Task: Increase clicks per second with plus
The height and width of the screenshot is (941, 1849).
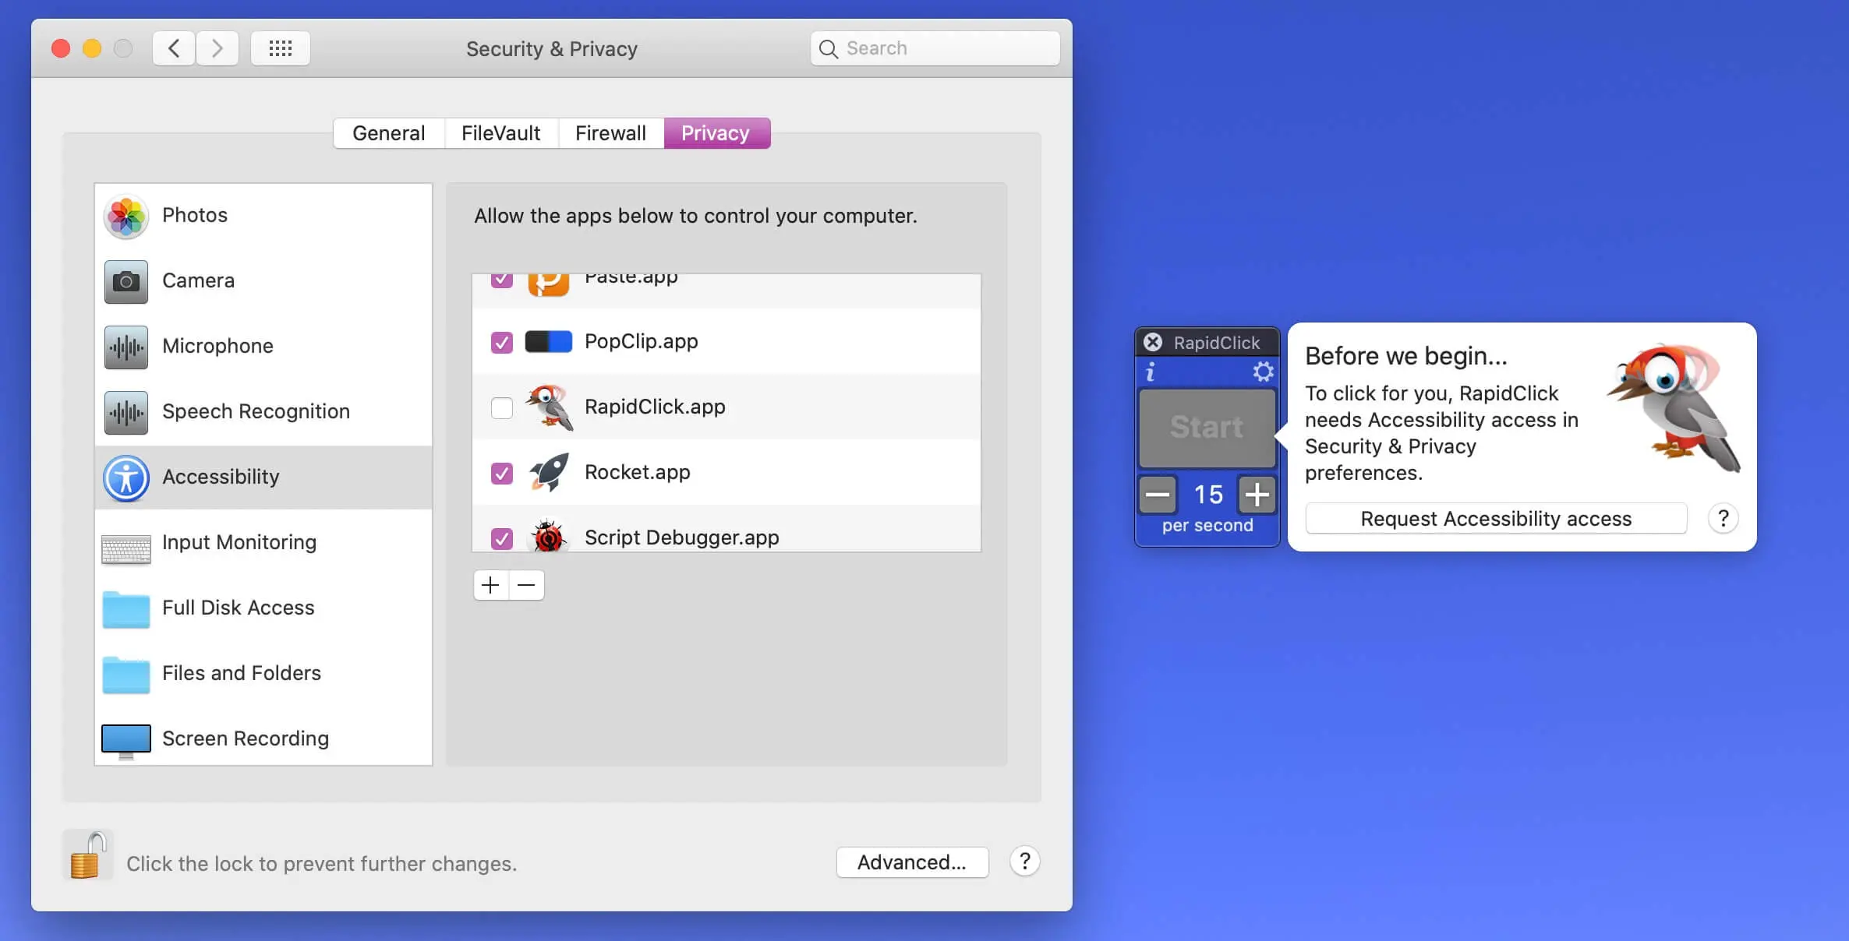Action: click(1257, 495)
